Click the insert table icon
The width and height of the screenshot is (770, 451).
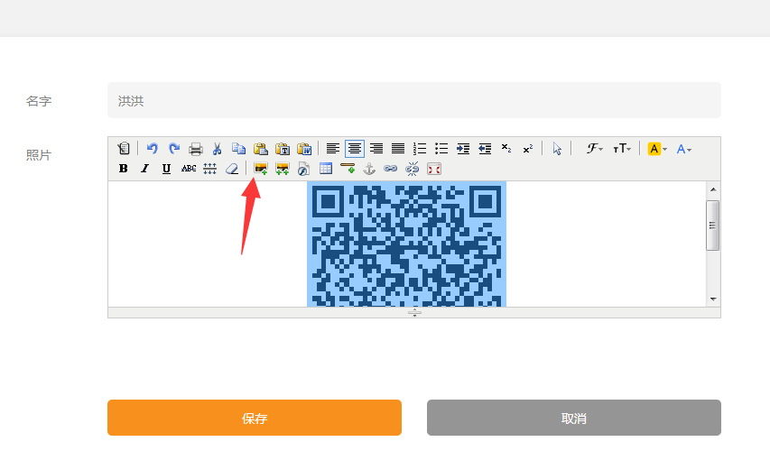pos(326,169)
